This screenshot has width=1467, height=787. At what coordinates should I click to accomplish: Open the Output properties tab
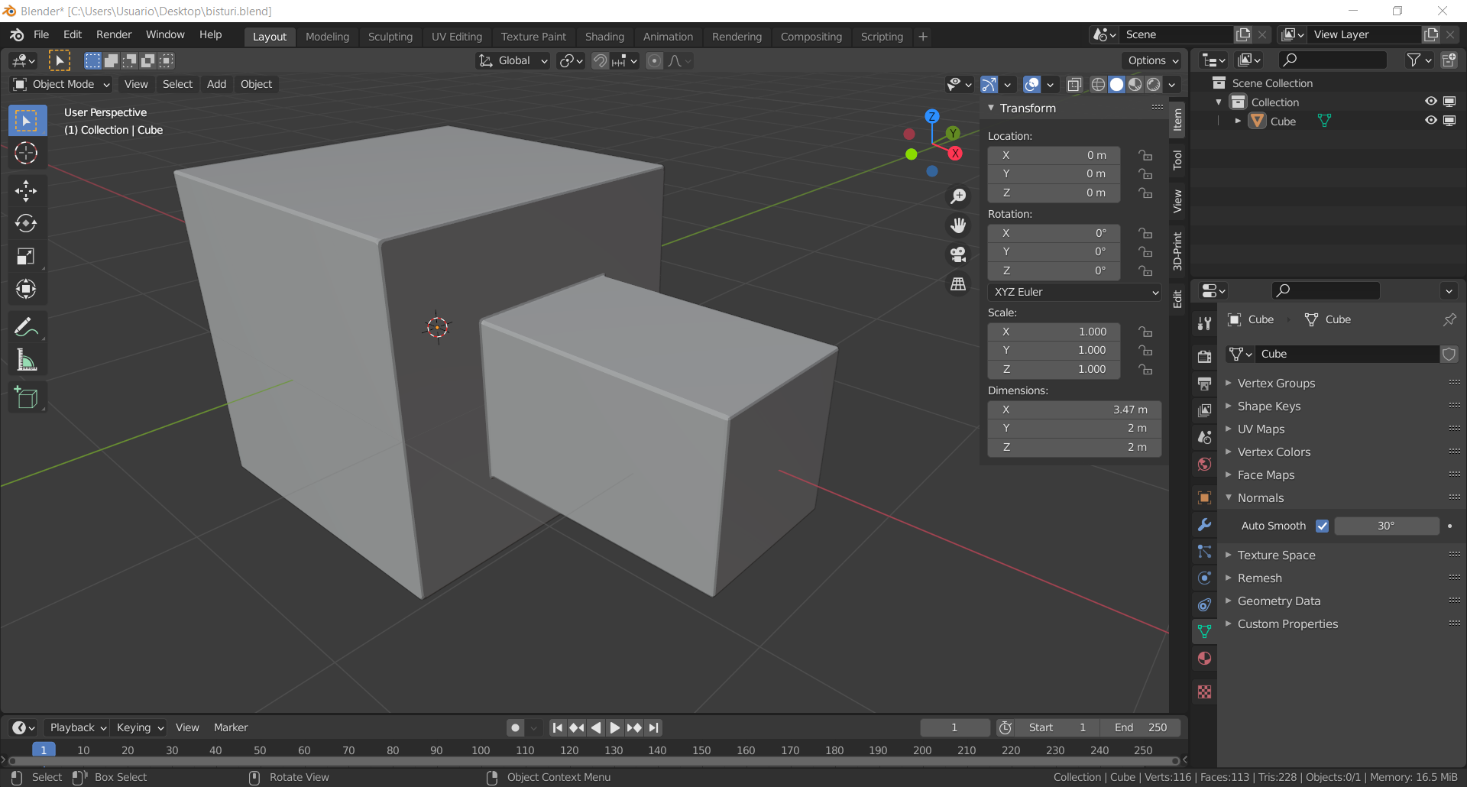coord(1204,383)
